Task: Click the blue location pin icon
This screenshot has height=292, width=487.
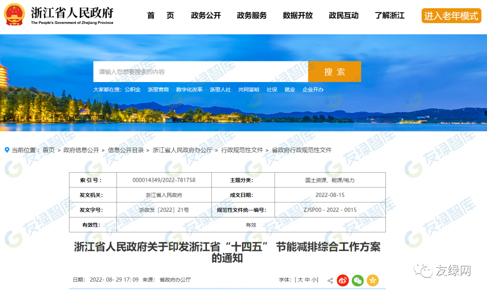Action: click(x=7, y=150)
